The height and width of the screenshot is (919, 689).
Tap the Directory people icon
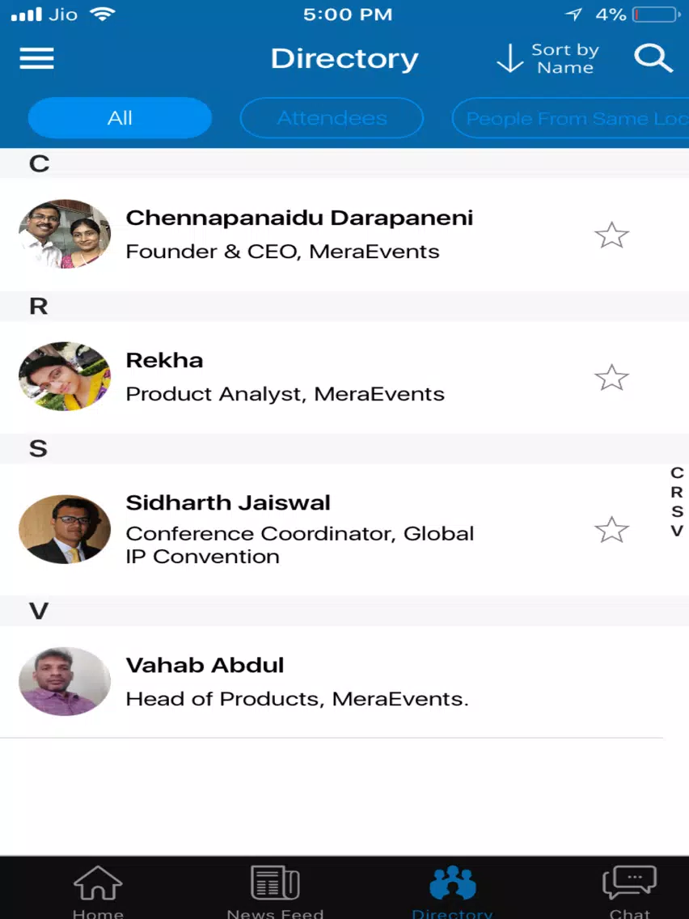click(x=452, y=884)
